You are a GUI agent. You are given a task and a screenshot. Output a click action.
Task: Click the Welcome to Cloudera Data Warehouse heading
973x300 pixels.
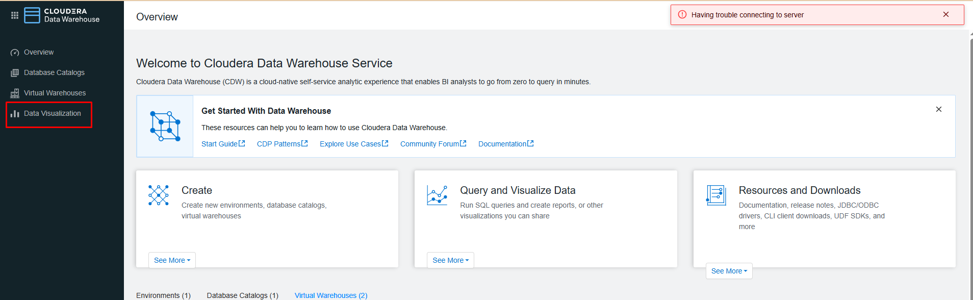point(264,63)
